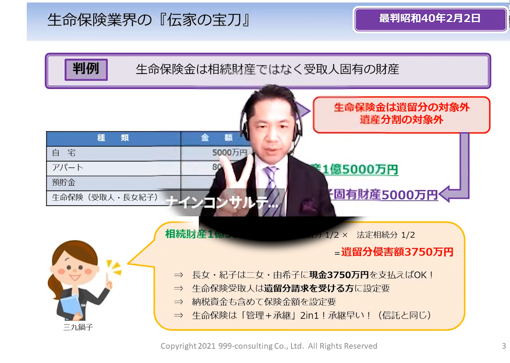The image size is (510, 363).
Task: Click the 判例 label box
Action: (x=86, y=70)
